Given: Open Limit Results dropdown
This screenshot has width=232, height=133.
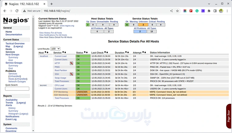Looking at the screenshot, I should 55,49.
